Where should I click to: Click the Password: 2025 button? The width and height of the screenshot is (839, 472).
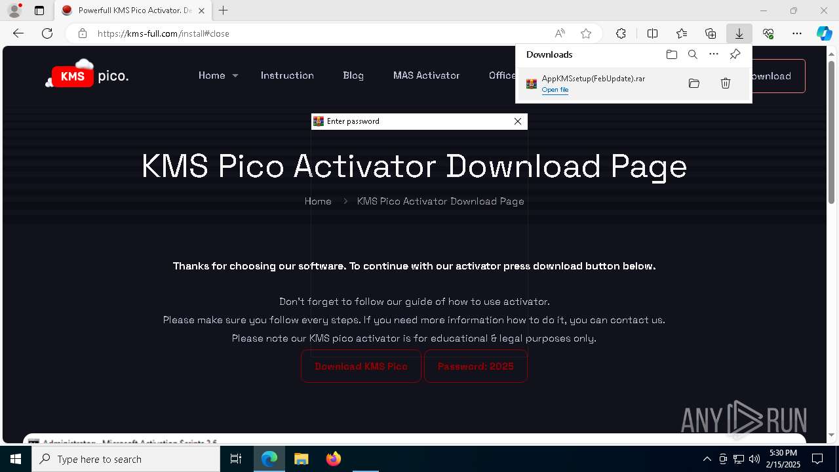coord(476,366)
